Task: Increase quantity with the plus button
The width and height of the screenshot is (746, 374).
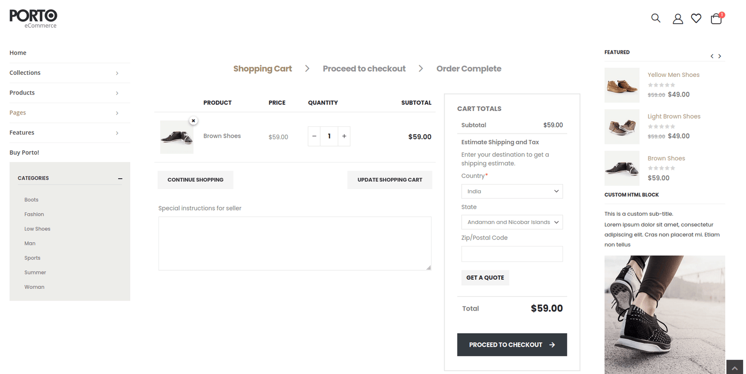Action: (x=344, y=136)
